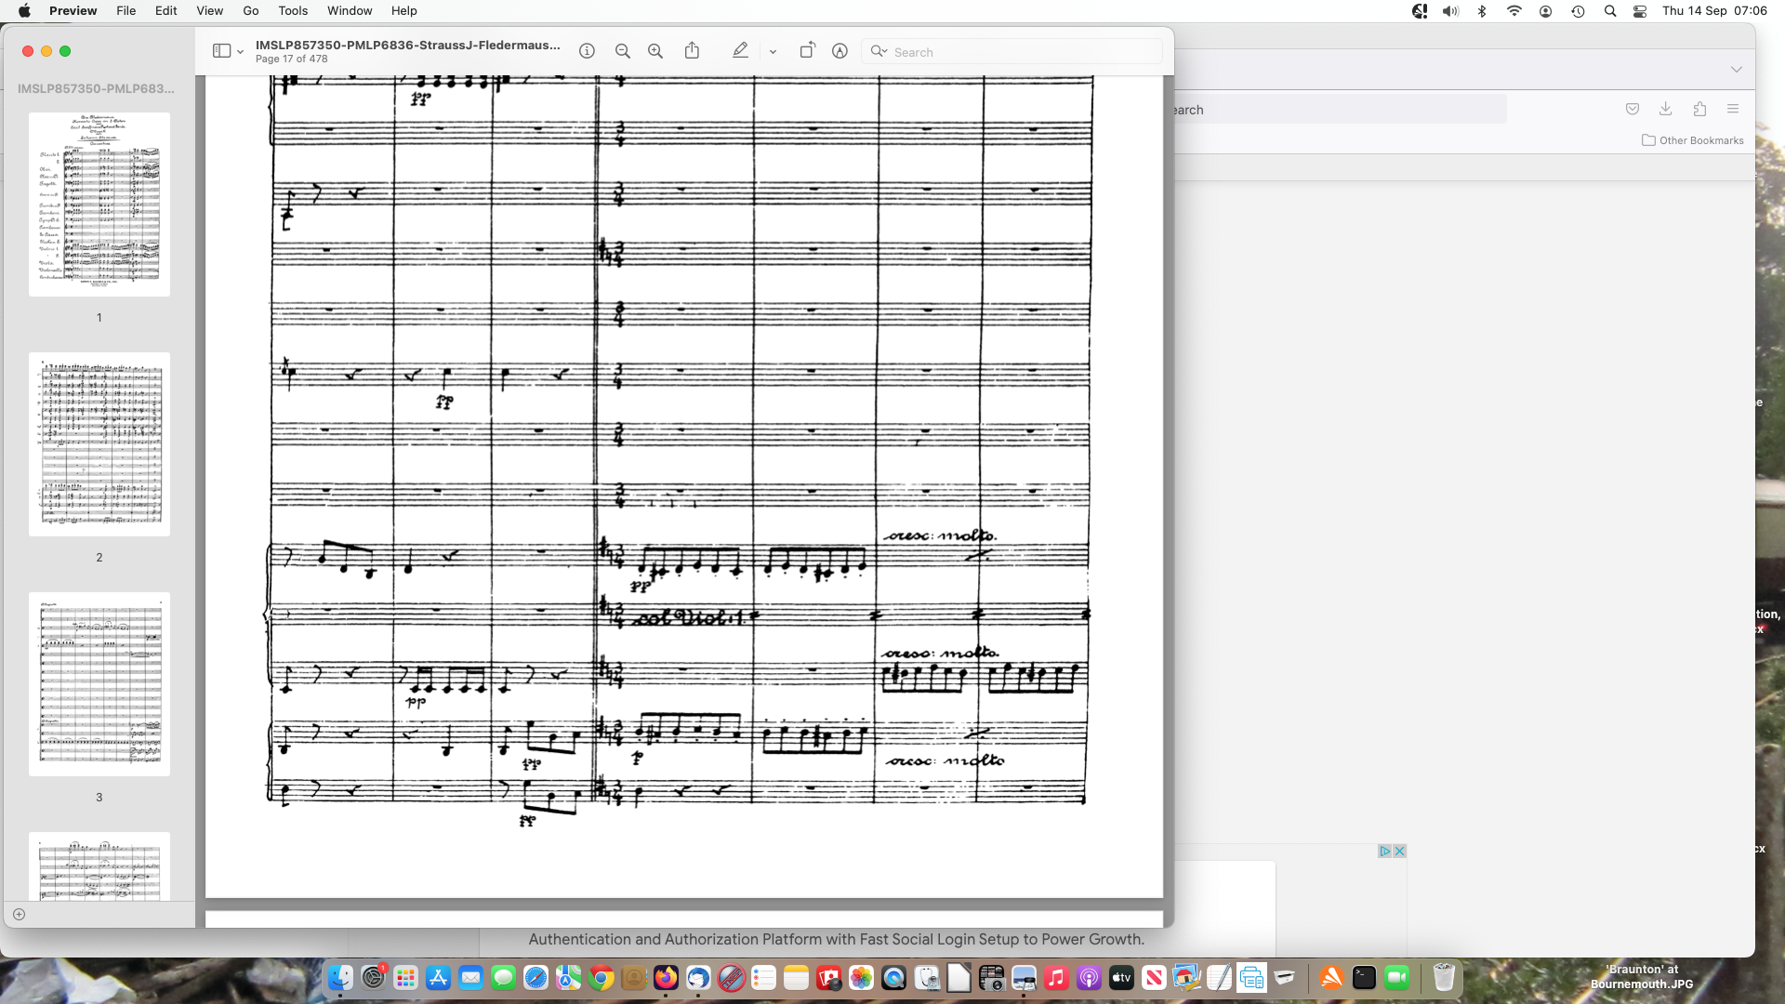1785x1004 pixels.
Task: Open the Apple menu
Action: click(x=24, y=11)
